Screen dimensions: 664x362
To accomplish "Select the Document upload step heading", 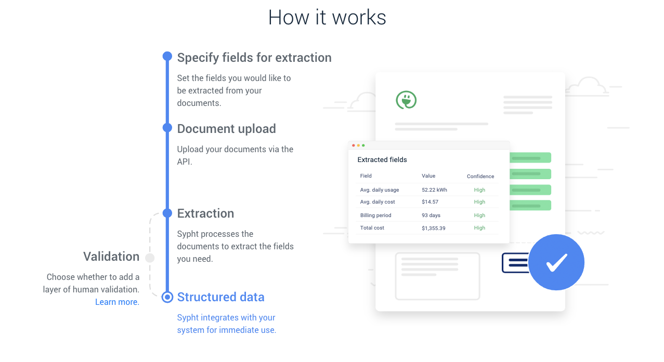I will coord(227,129).
